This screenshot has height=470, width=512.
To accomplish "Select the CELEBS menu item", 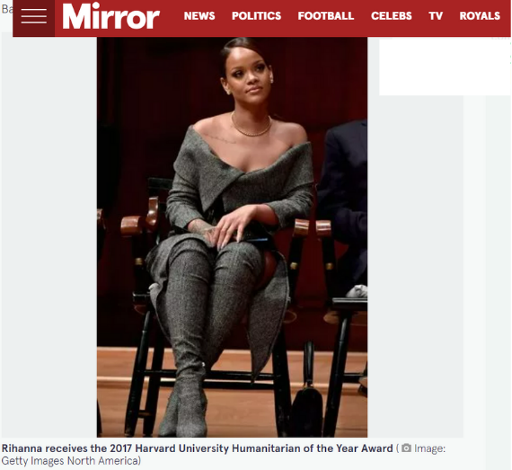I will (x=391, y=15).
